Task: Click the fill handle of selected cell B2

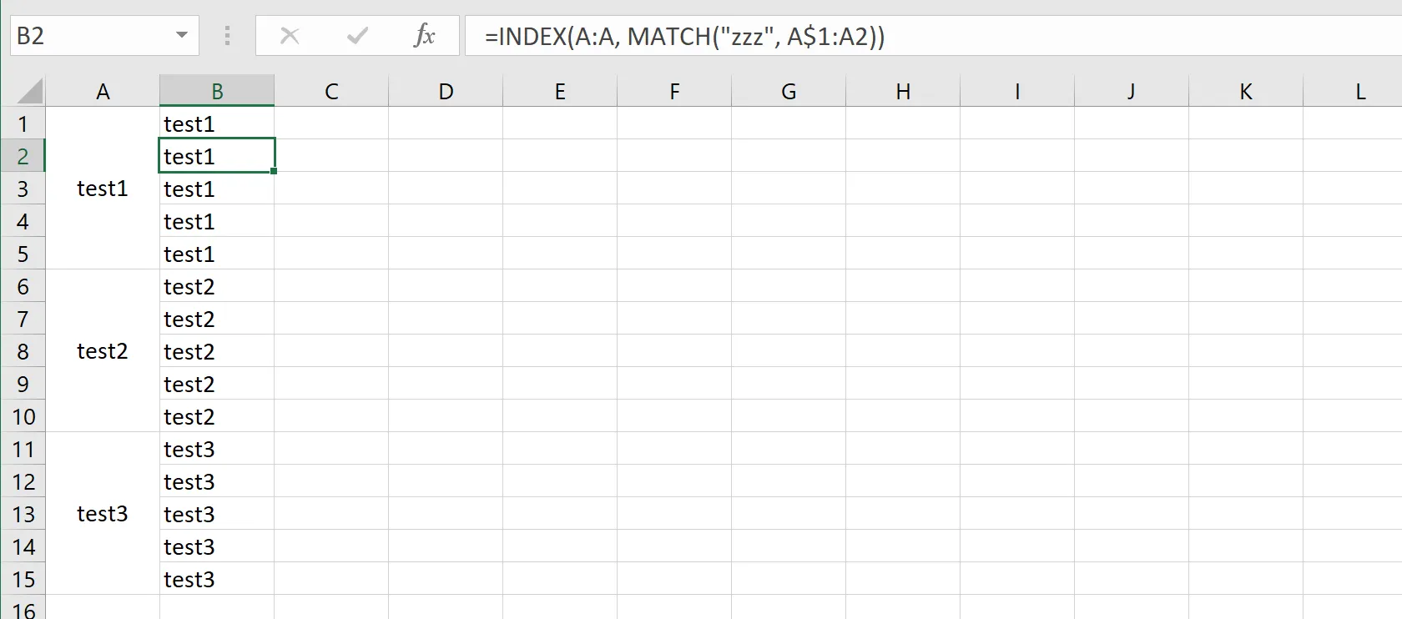Action: click(274, 171)
